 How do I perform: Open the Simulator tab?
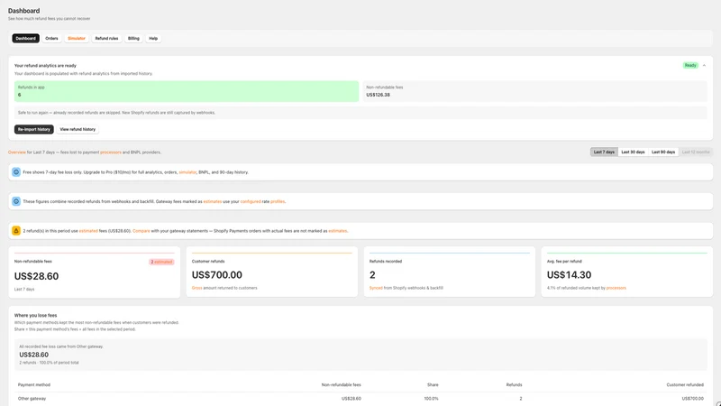click(77, 38)
